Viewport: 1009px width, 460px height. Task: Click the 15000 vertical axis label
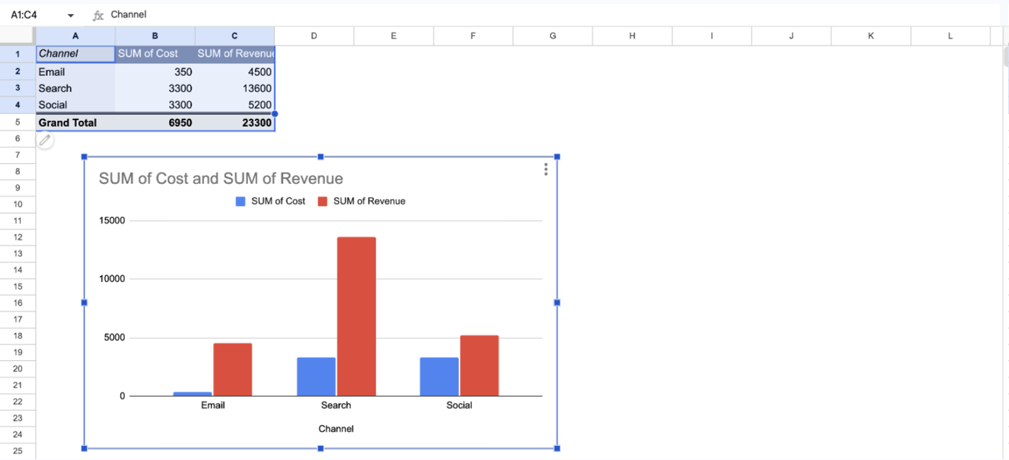(112, 221)
